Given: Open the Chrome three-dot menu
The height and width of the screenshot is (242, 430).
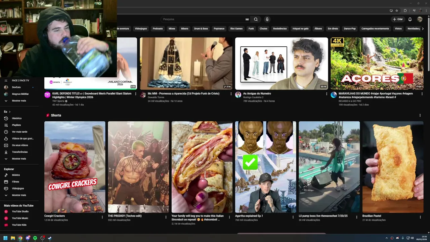Looking at the screenshot, I should point(426,10).
